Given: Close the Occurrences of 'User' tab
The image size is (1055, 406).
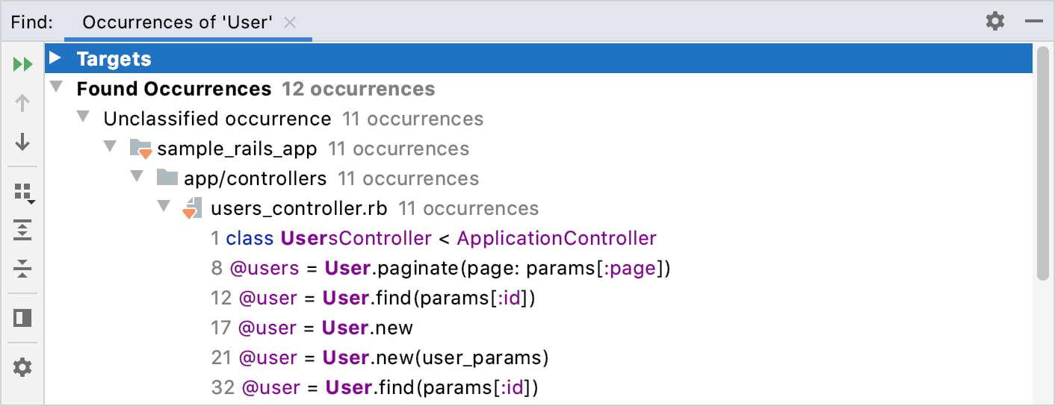Looking at the screenshot, I should [291, 22].
